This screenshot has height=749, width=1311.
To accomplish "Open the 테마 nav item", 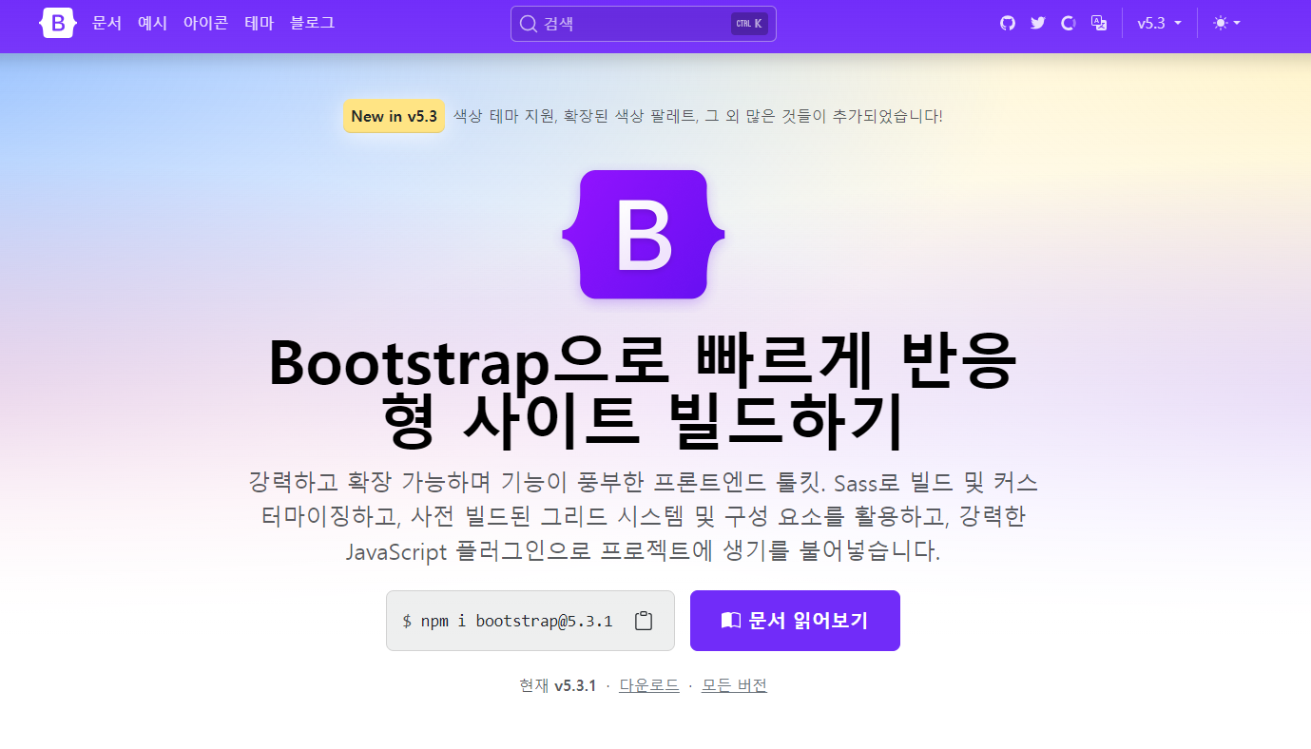I will click(x=259, y=23).
